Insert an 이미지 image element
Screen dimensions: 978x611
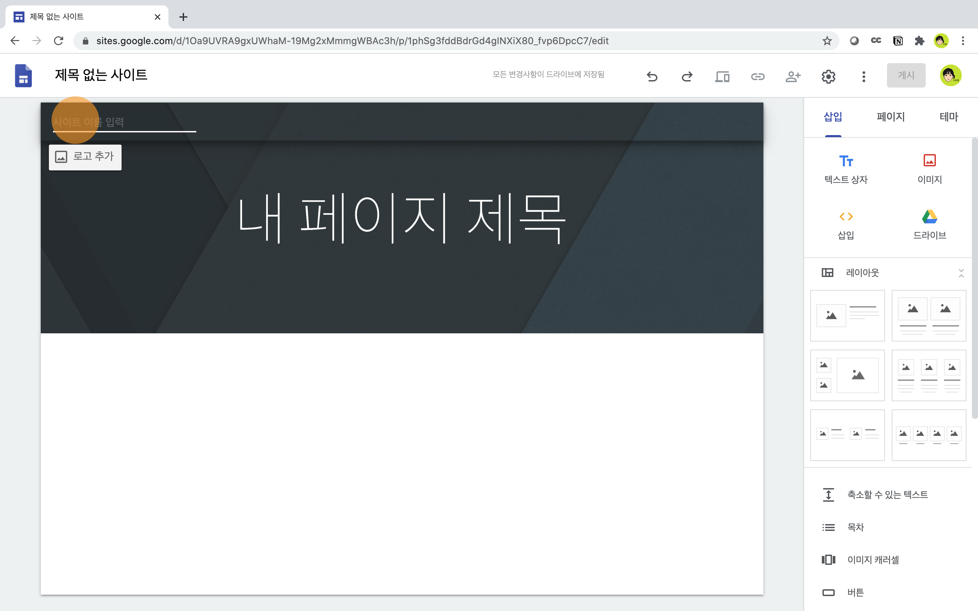929,169
